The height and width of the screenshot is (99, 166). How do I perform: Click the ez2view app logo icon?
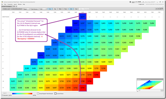2,2
